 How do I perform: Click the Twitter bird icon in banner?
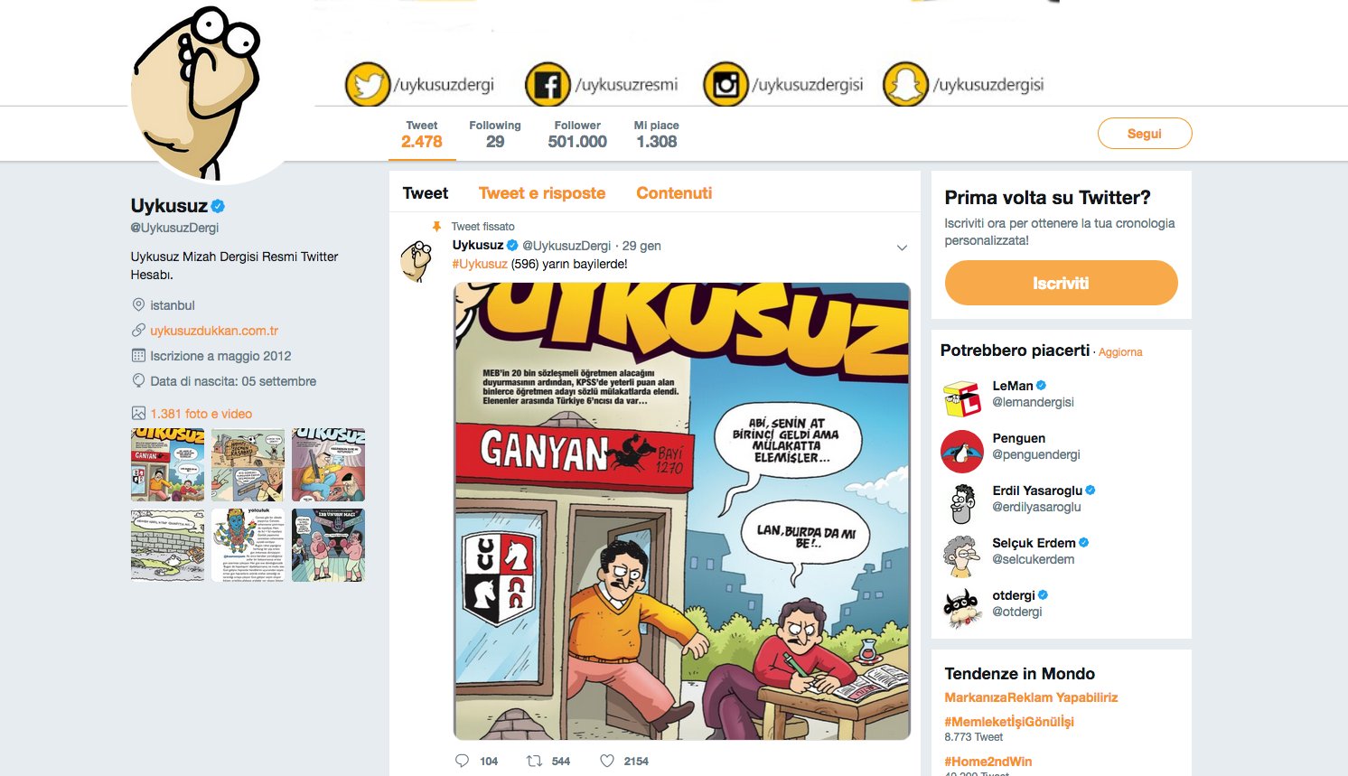367,85
